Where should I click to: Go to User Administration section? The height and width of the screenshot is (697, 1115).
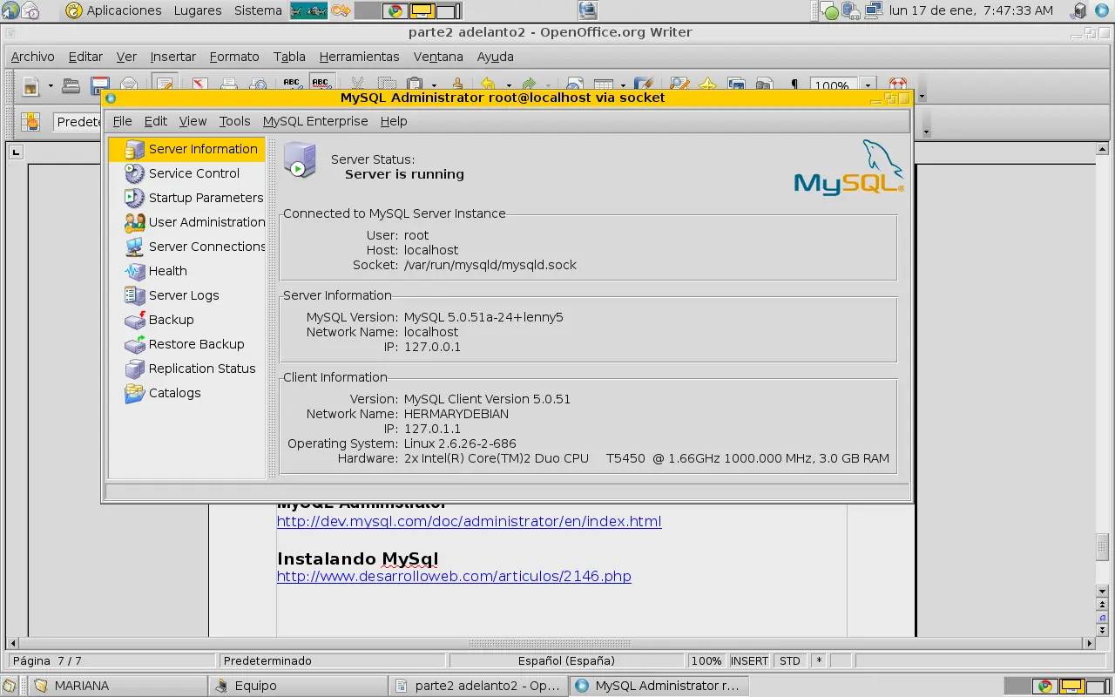[x=186, y=222]
